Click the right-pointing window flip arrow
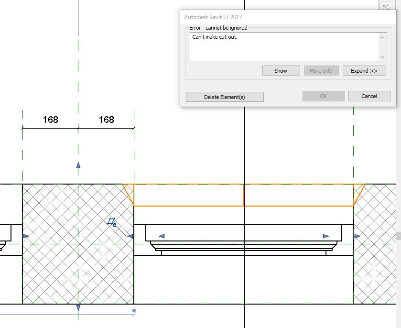 326,235
